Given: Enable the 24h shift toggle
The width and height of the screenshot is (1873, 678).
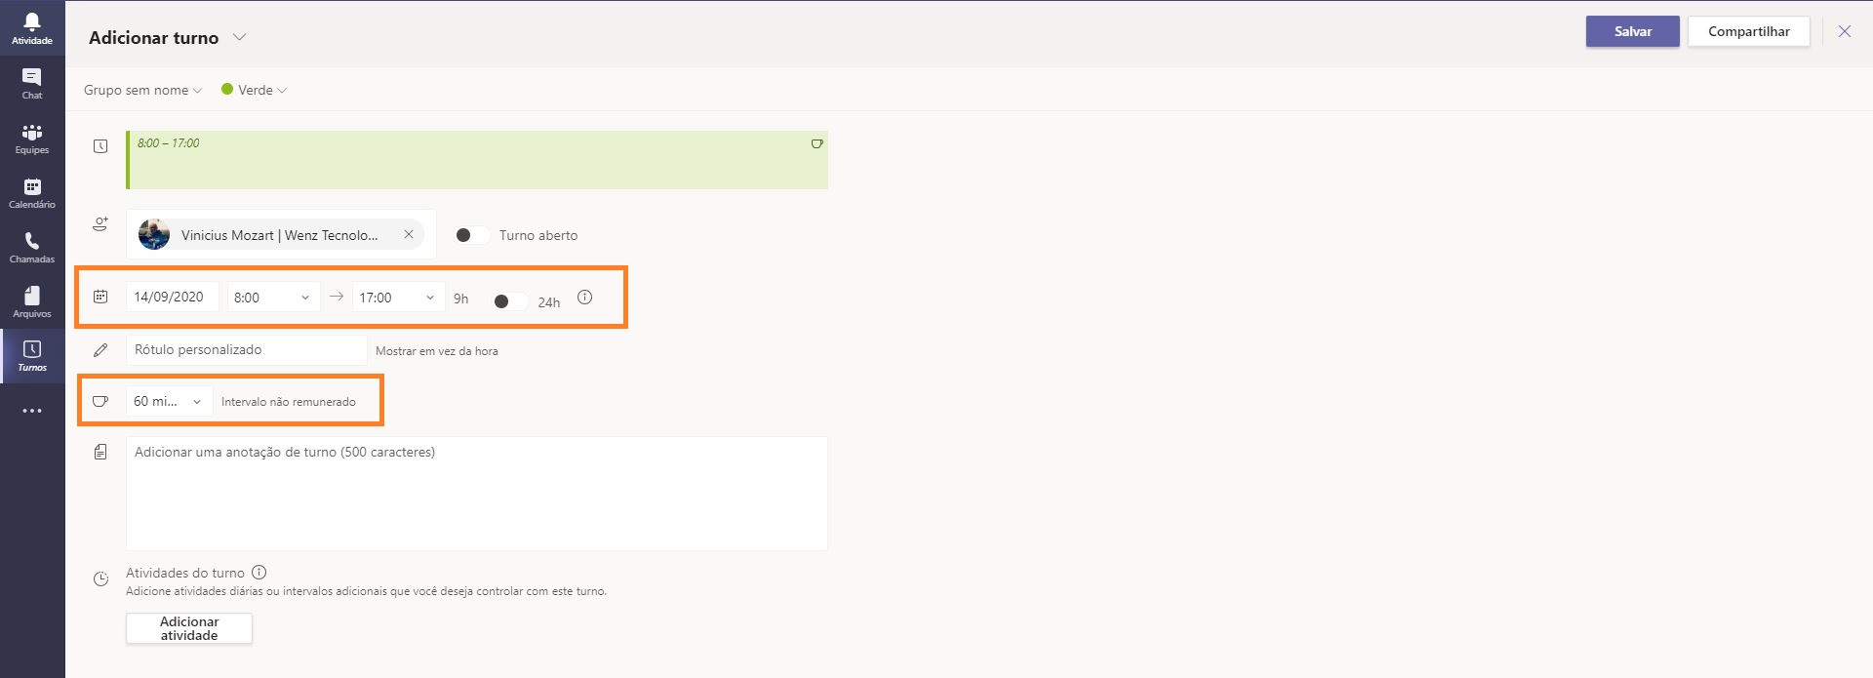Looking at the screenshot, I should click(x=511, y=301).
